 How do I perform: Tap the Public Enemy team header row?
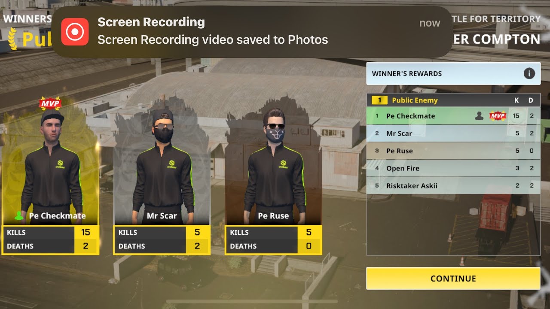pos(453,100)
